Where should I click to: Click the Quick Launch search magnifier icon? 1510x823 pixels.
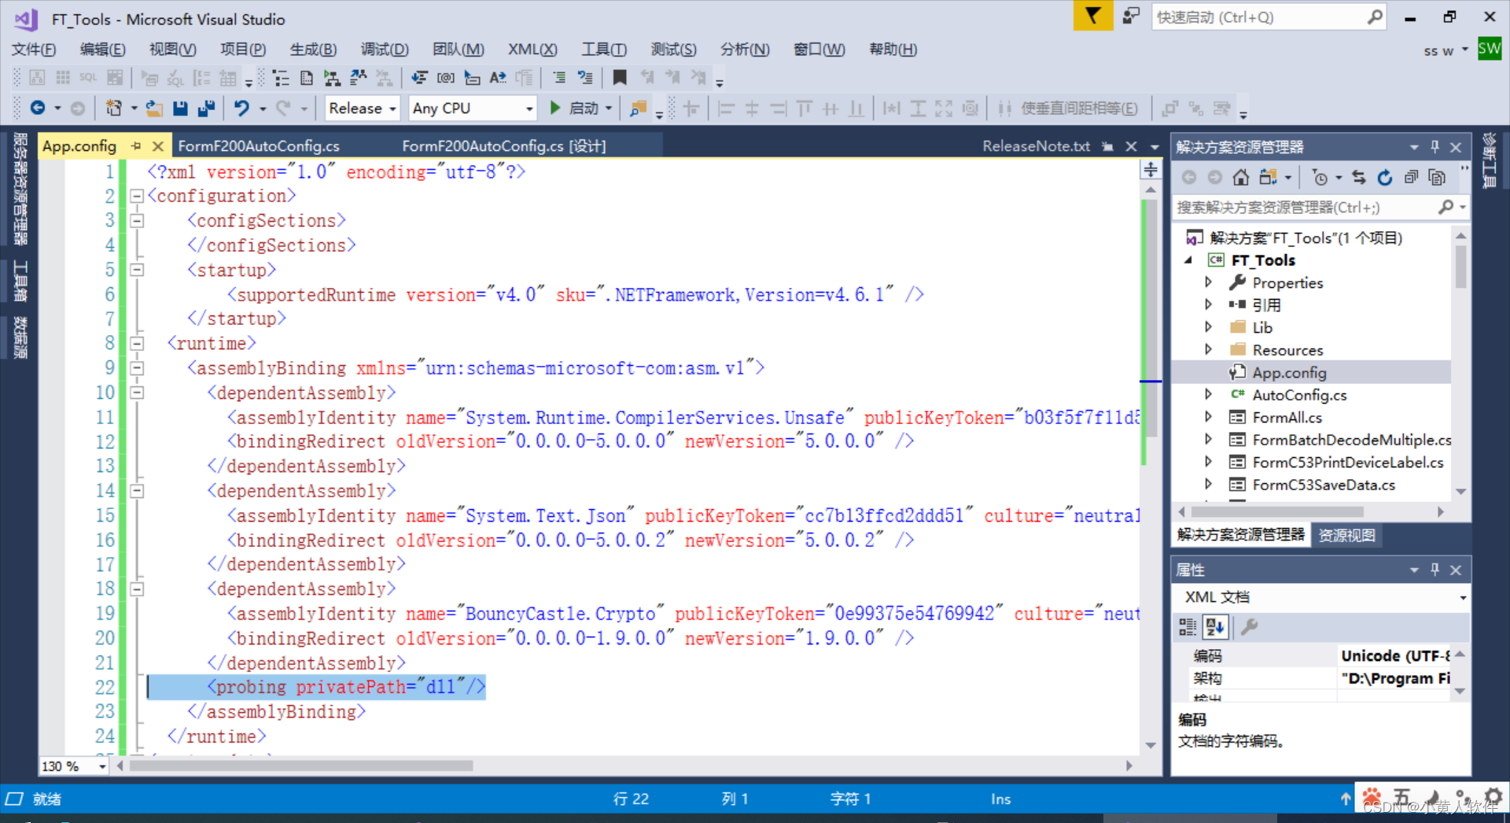(1375, 17)
